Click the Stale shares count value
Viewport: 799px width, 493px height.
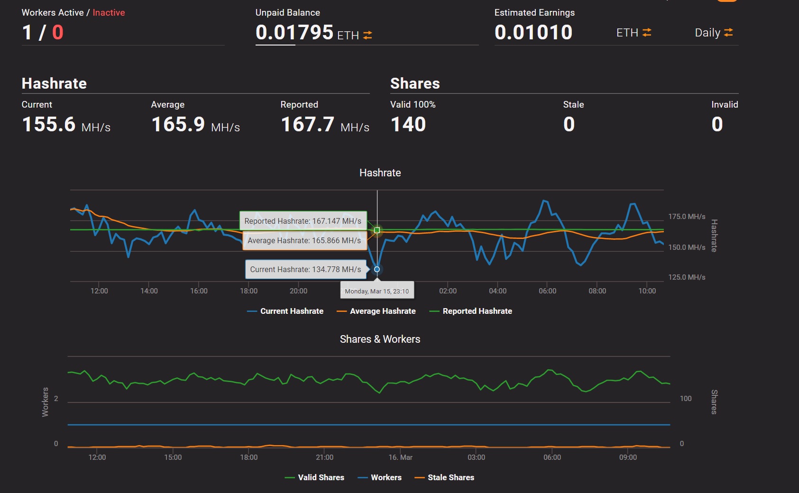pos(569,124)
